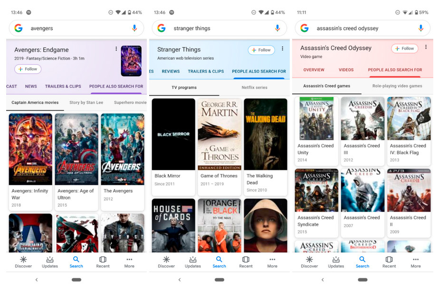The image size is (438, 287).
Task: Open Discover in the stranger things screen bottom bar
Action: click(x=166, y=262)
